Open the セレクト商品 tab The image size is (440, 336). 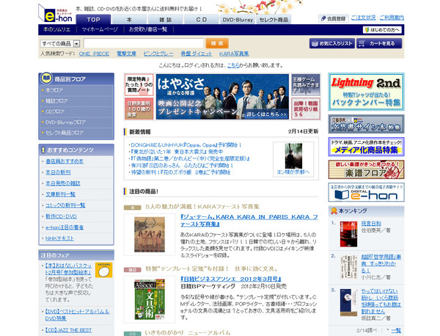(274, 19)
